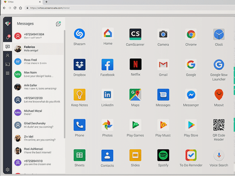Open the Spotify app icon
The height and width of the screenshot is (176, 235).
163,155
